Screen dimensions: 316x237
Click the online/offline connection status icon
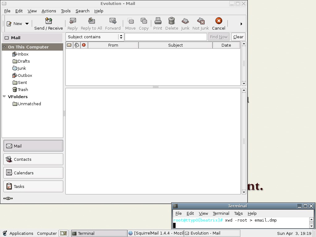[x=8, y=198]
